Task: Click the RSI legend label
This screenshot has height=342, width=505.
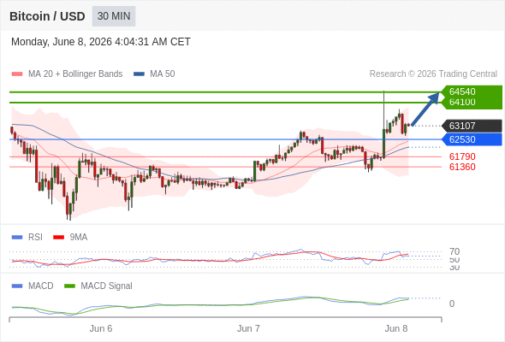Action: click(x=35, y=237)
